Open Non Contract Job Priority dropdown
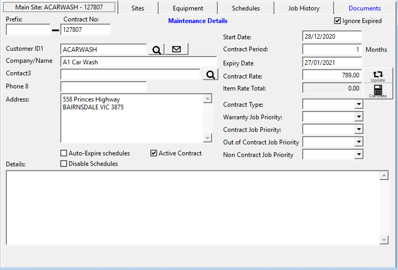 coord(358,155)
